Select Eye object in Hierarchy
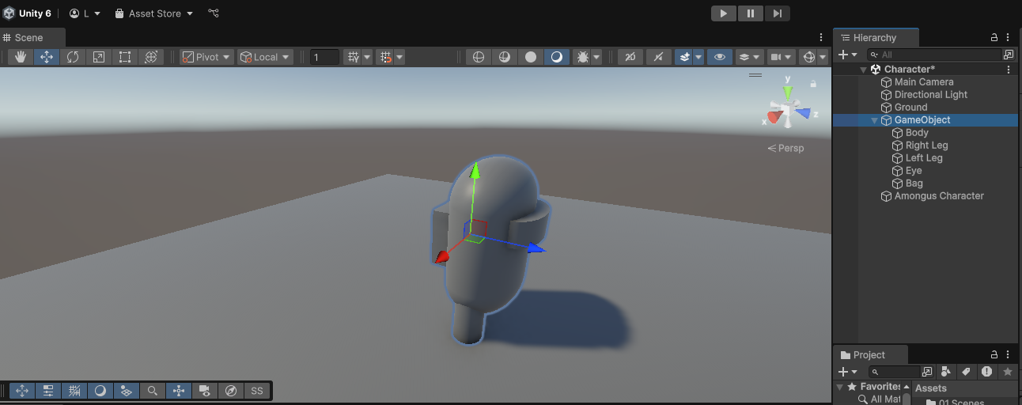1022x405 pixels. coord(914,171)
